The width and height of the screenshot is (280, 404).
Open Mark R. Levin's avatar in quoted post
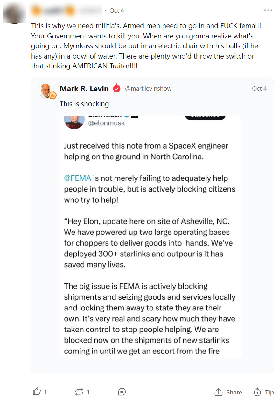(46, 90)
